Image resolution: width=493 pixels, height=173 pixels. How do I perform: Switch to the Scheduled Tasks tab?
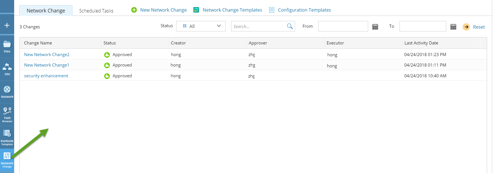[x=96, y=11]
